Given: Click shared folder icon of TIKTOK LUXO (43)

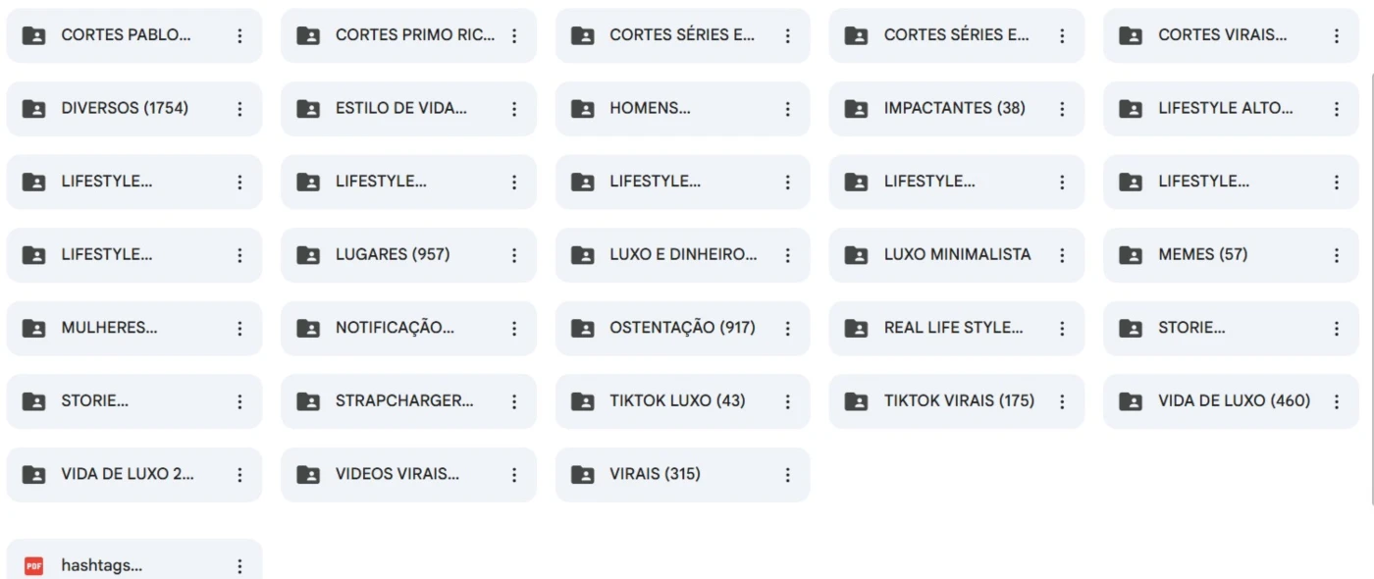Looking at the screenshot, I should [582, 401].
